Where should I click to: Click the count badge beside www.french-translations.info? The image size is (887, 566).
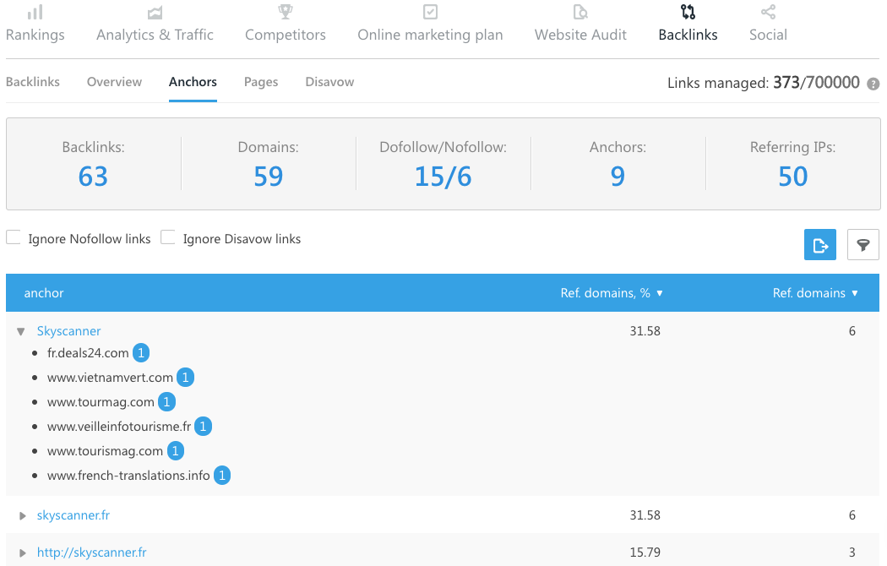[x=221, y=476]
